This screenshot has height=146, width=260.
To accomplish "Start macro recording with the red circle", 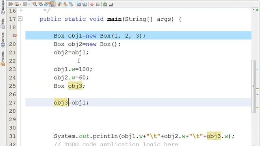I will 92,4.
